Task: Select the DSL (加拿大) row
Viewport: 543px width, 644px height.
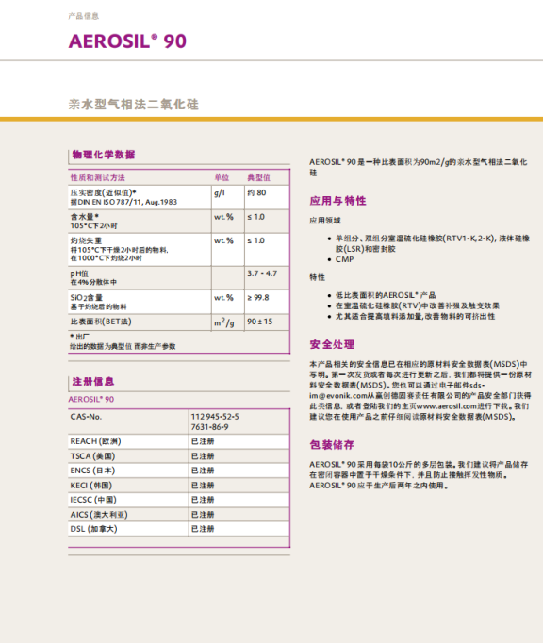Action: point(179,529)
